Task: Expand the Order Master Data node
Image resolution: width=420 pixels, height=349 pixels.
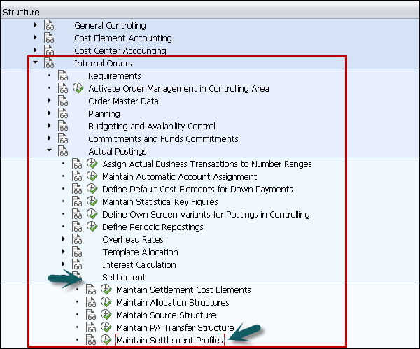Action: pos(49,101)
